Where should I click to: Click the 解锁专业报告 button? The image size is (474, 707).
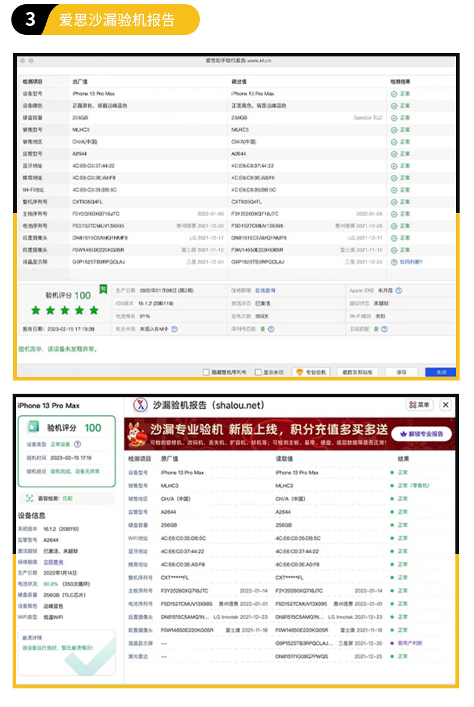pyautogui.click(x=422, y=434)
